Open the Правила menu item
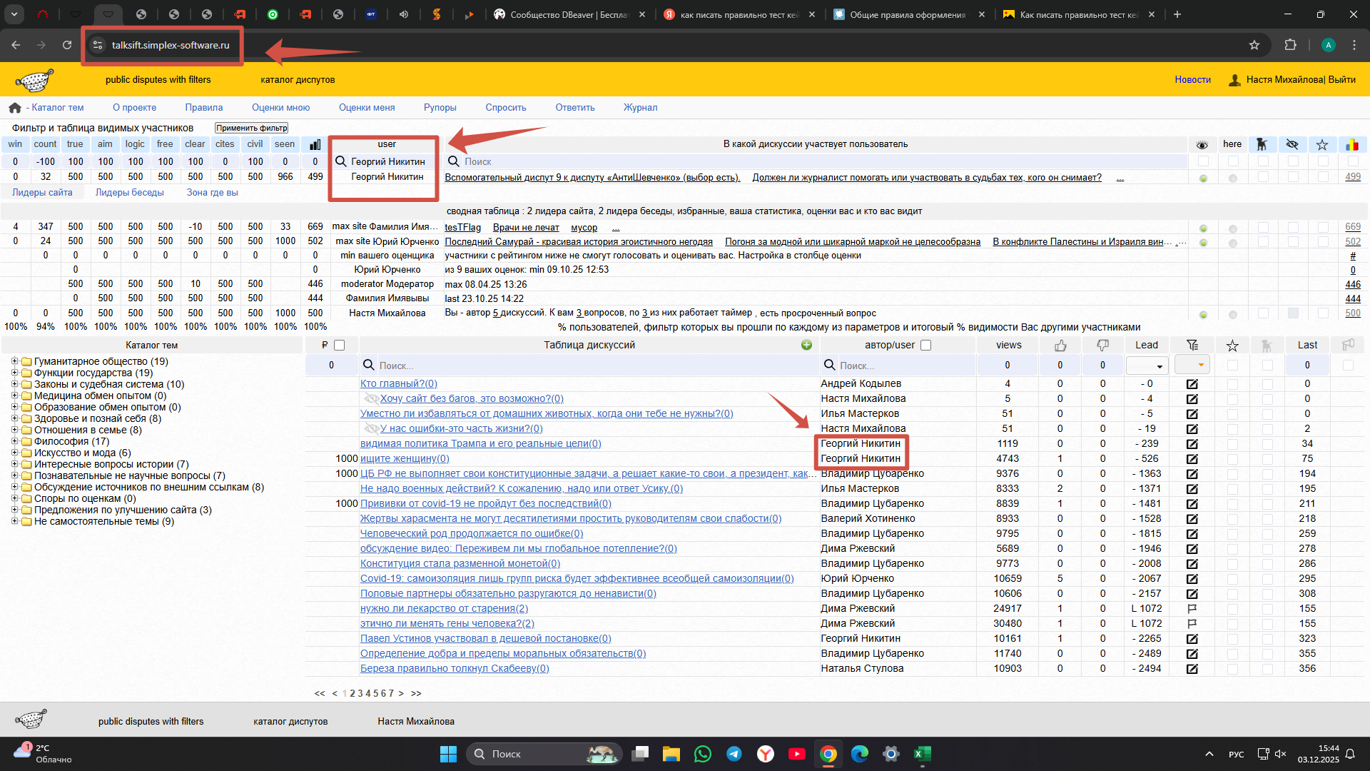 (x=204, y=108)
